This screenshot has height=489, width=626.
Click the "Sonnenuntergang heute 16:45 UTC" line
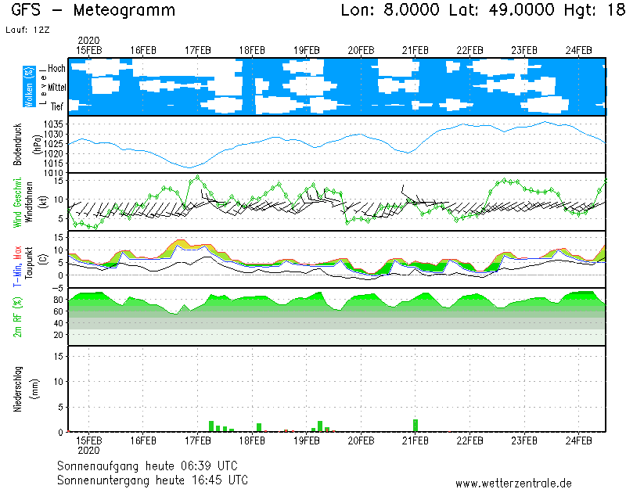(153, 480)
